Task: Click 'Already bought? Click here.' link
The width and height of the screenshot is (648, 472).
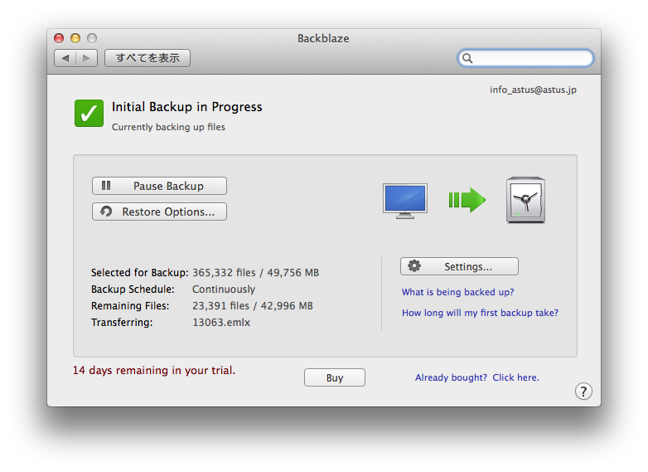Action: tap(477, 377)
